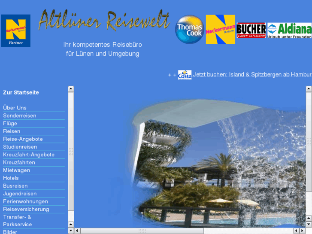
Task: Click the up arrow of navigation scrollbar
Action: pos(71,89)
